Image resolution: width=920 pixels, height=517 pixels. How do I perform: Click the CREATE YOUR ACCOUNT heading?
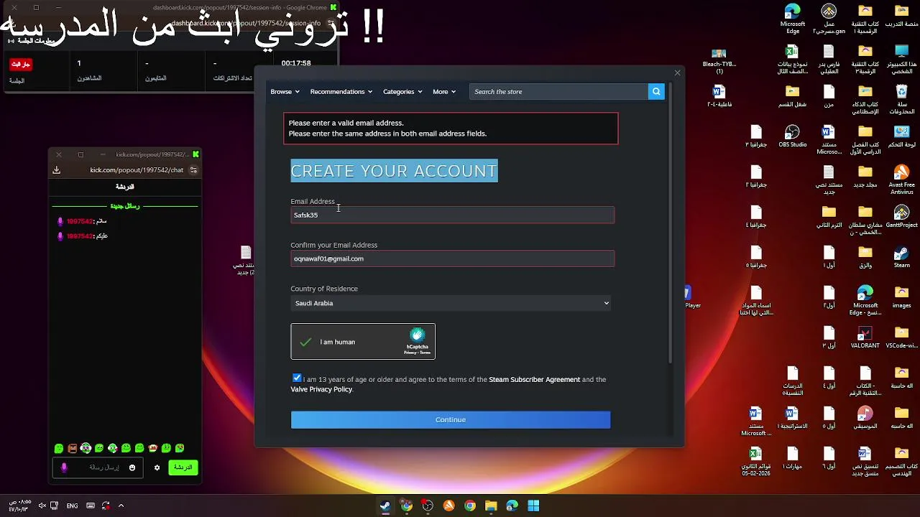pyautogui.click(x=394, y=171)
